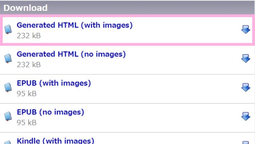
Task: Click 95 kB size under EPUB with images
Action: (x=27, y=94)
